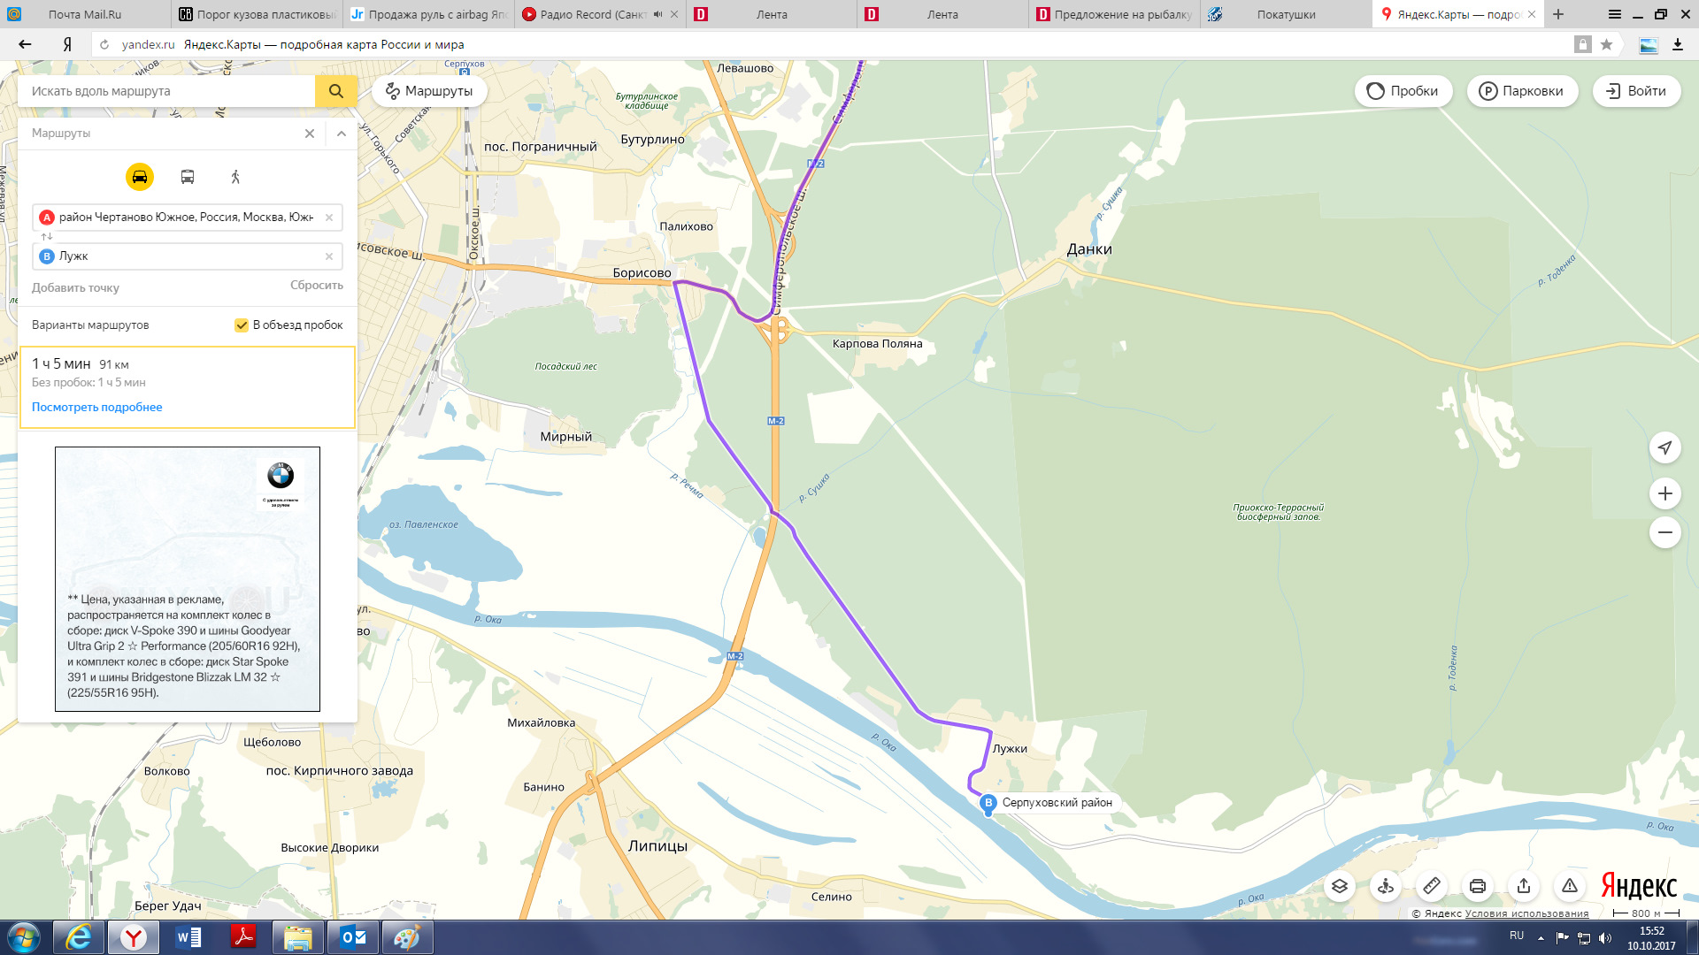The image size is (1699, 955).
Task: Toggle Пробки traffic layer
Action: 1403,91
